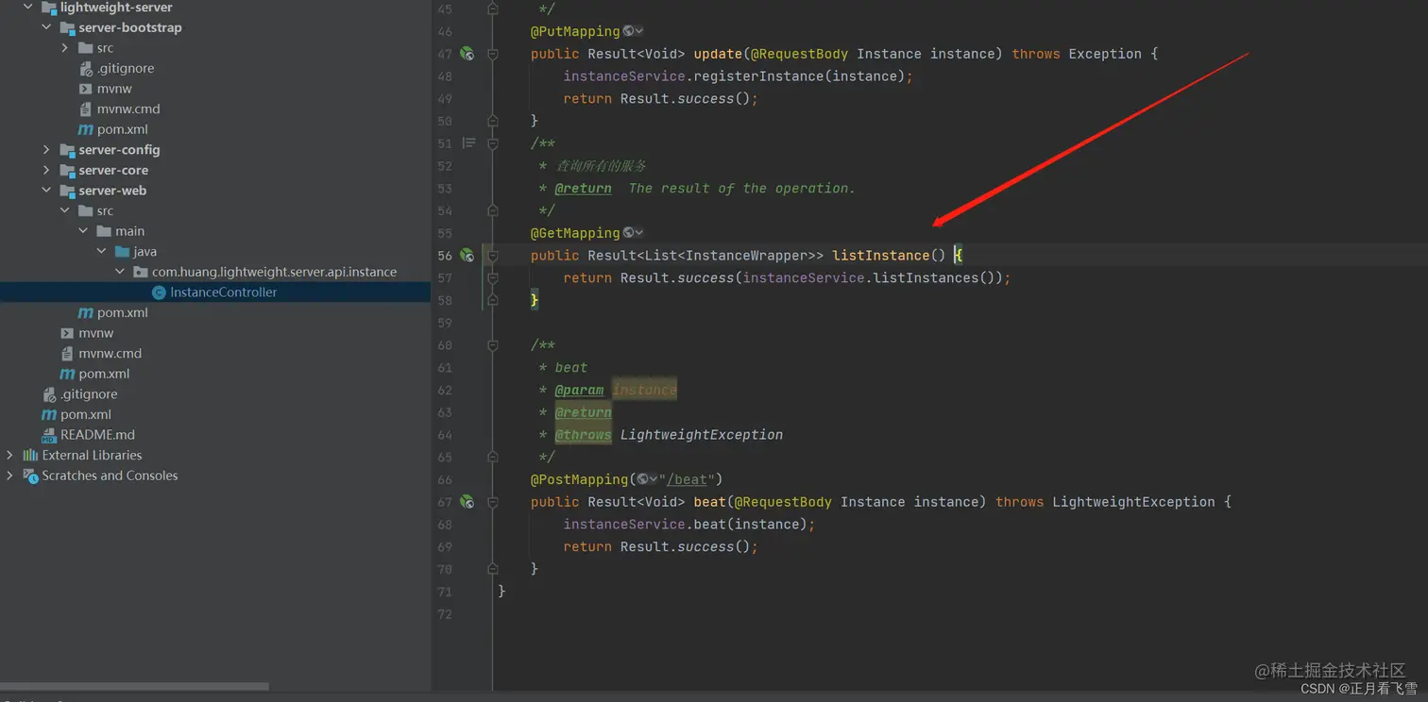1428x702 pixels.
Task: Collapse the server-bootstrap module node
Action: (46, 27)
